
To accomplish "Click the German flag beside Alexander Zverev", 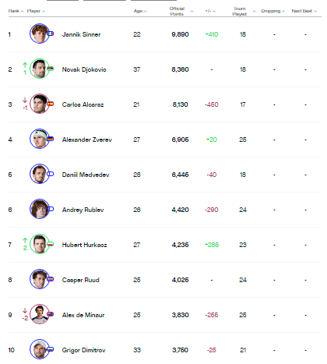I will tap(51, 139).
